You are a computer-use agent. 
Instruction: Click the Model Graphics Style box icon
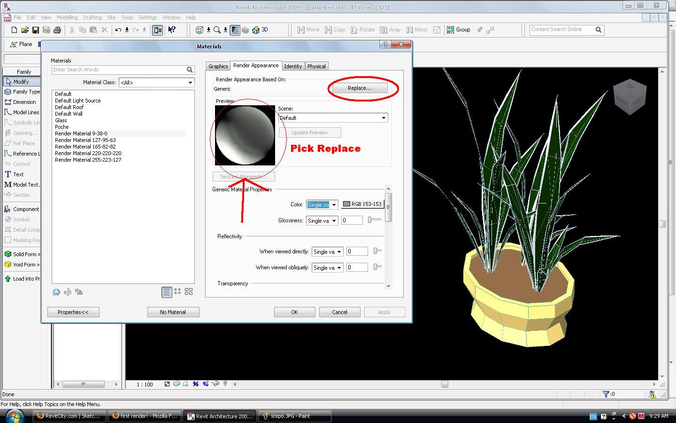pyautogui.click(x=177, y=384)
